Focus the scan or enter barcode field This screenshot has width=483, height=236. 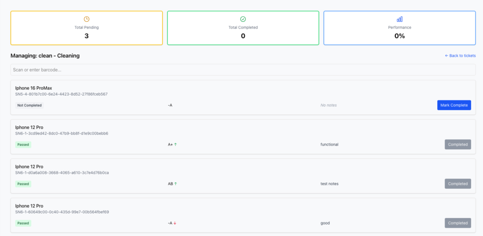click(x=243, y=70)
